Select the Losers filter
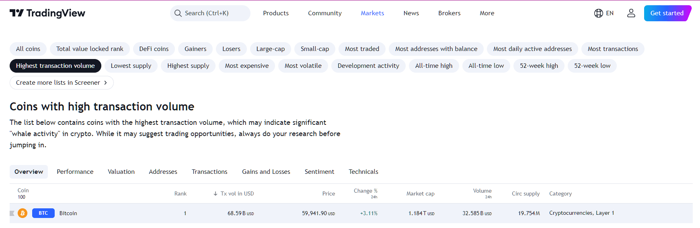Image resolution: width=700 pixels, height=228 pixels. 231,49
